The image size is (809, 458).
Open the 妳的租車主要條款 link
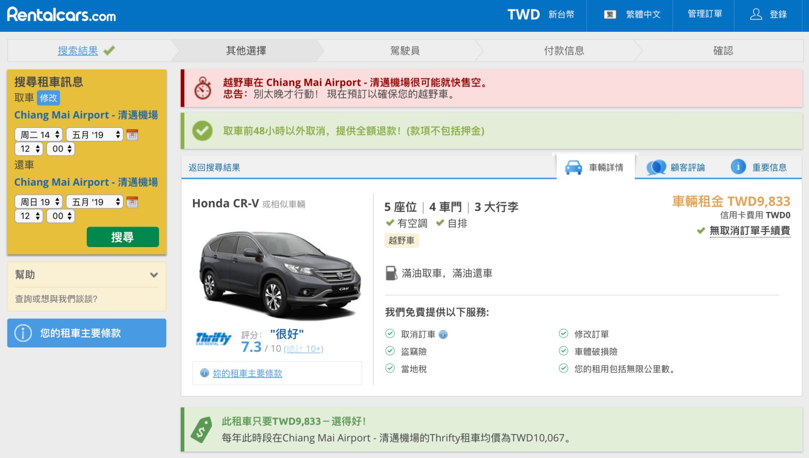click(248, 373)
